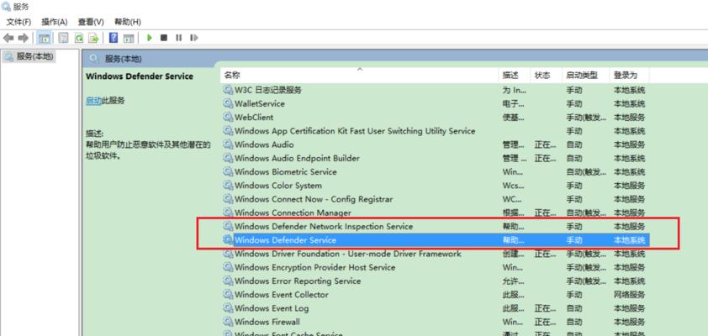Select Windows Connect Now - Config Registrar
The width and height of the screenshot is (708, 336).
[435, 199]
